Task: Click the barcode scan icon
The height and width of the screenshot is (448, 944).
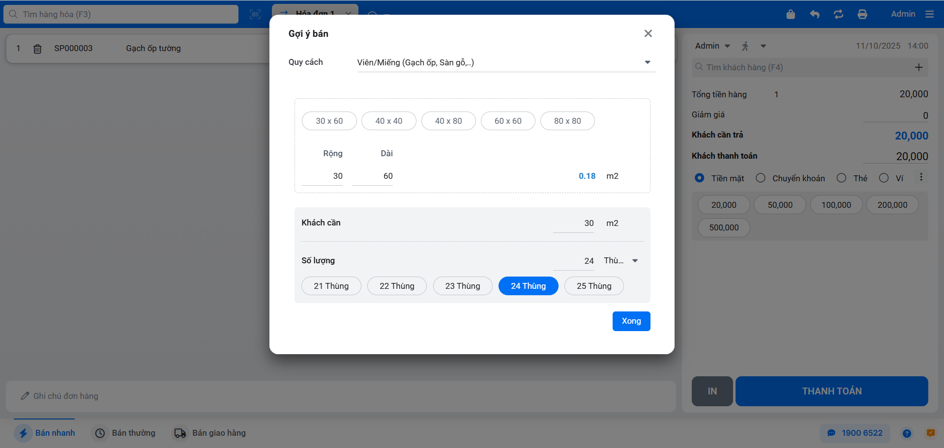Action: pyautogui.click(x=255, y=14)
